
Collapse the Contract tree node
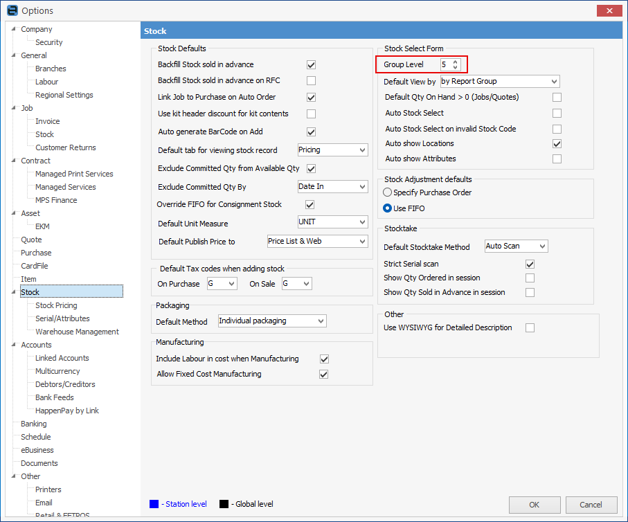pyautogui.click(x=14, y=160)
